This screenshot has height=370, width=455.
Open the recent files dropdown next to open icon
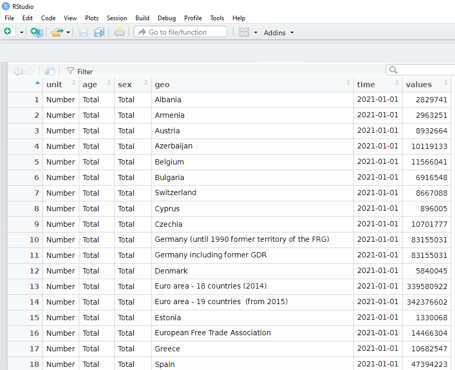(x=66, y=32)
